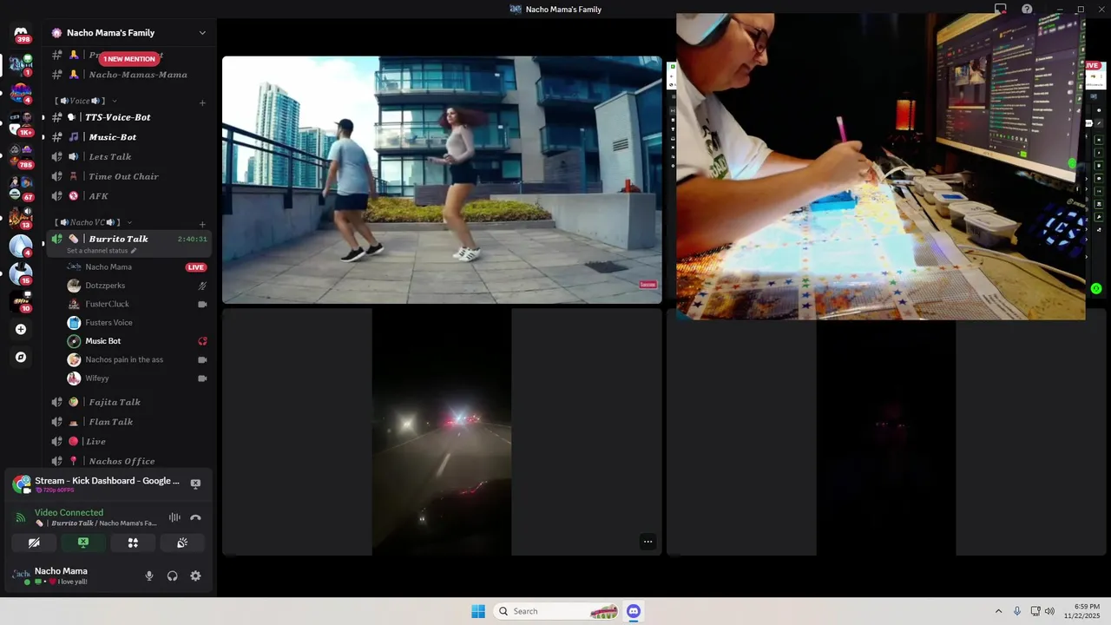Create channel in Nacho VC category plus
1111x625 pixels.
coord(202,224)
